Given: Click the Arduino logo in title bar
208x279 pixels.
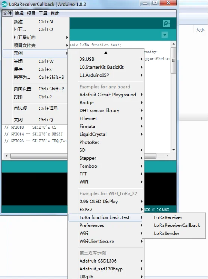Looking at the screenshot, I should point(4,4).
